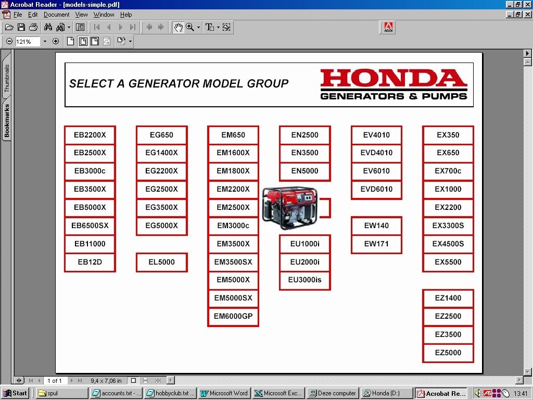Select the EX3300S generator model
This screenshot has width=533, height=400.
pyautogui.click(x=448, y=226)
